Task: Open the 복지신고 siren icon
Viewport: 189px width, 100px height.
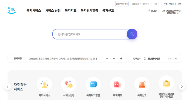Action: coord(142,84)
